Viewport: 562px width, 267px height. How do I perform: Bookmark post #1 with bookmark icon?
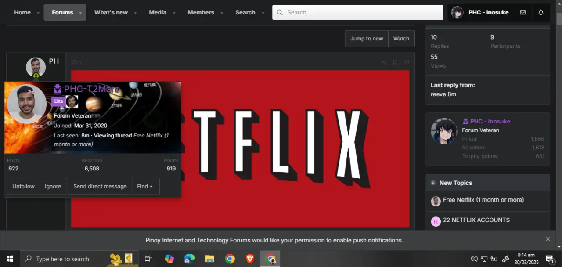395,62
